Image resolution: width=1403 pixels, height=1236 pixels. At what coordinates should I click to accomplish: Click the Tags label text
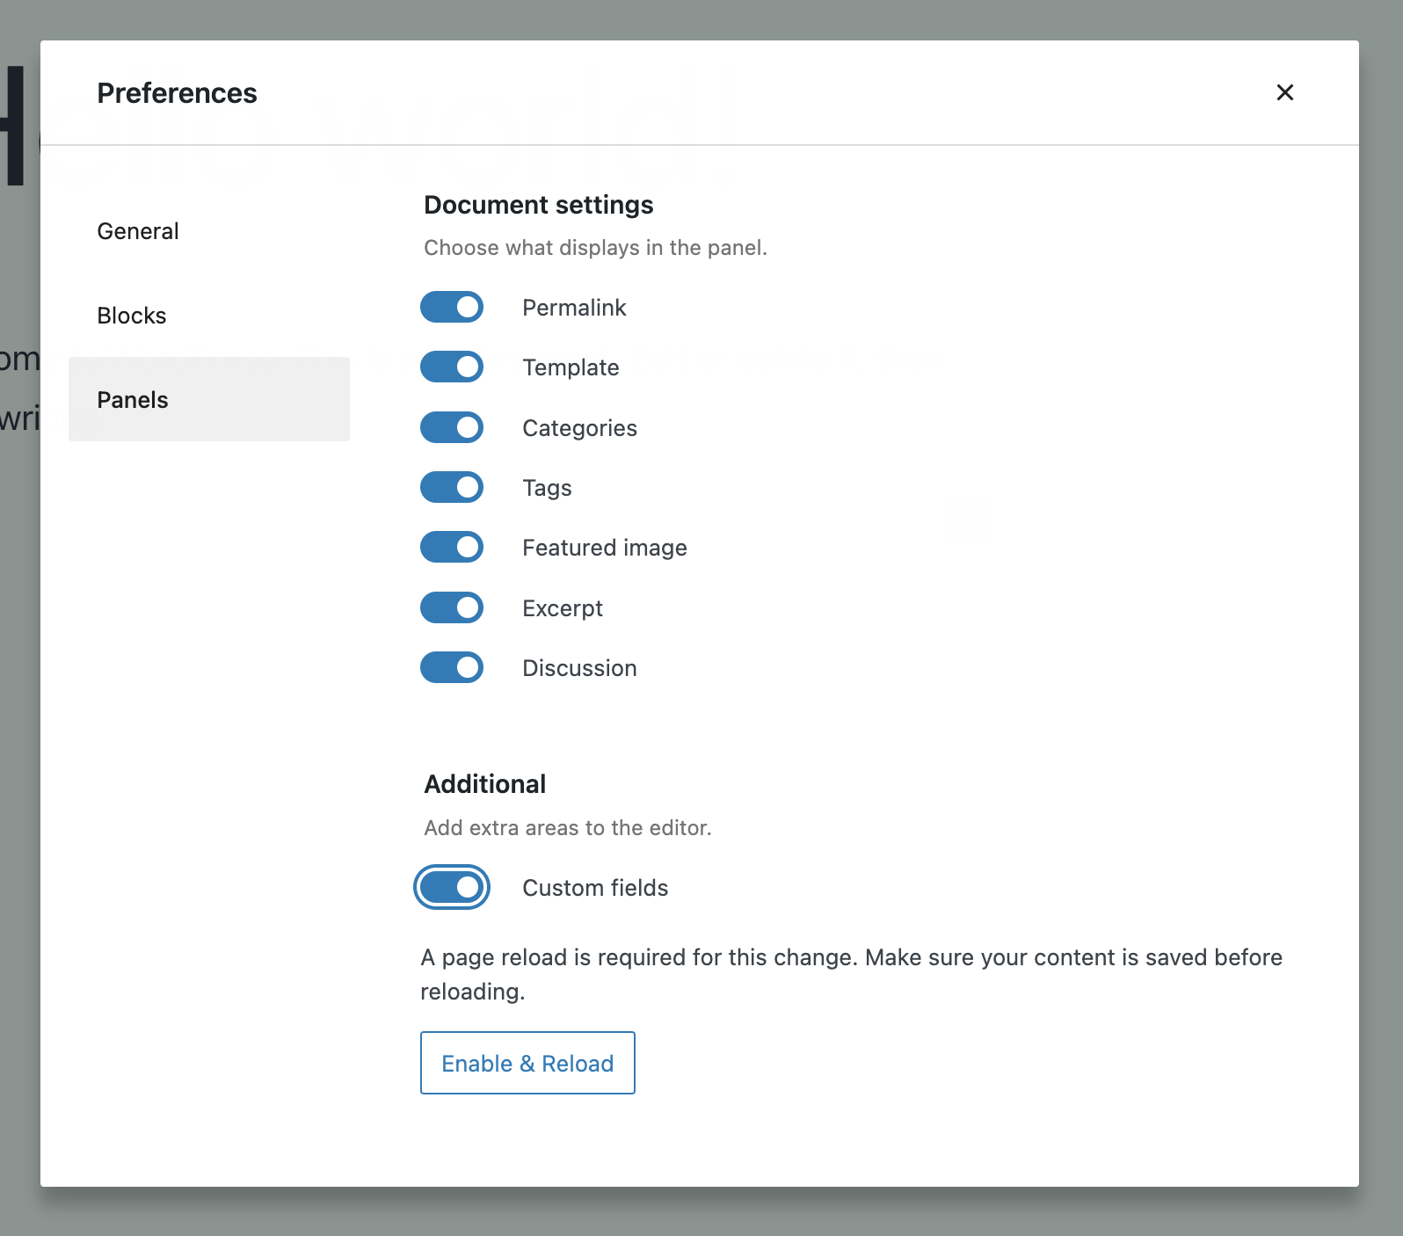(x=547, y=488)
